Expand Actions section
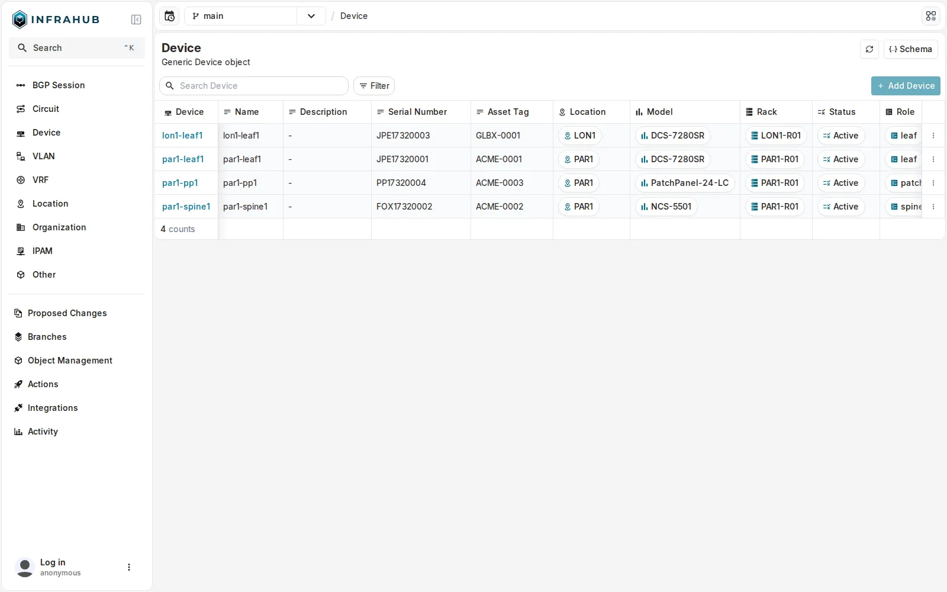Image resolution: width=947 pixels, height=592 pixels. point(77,384)
